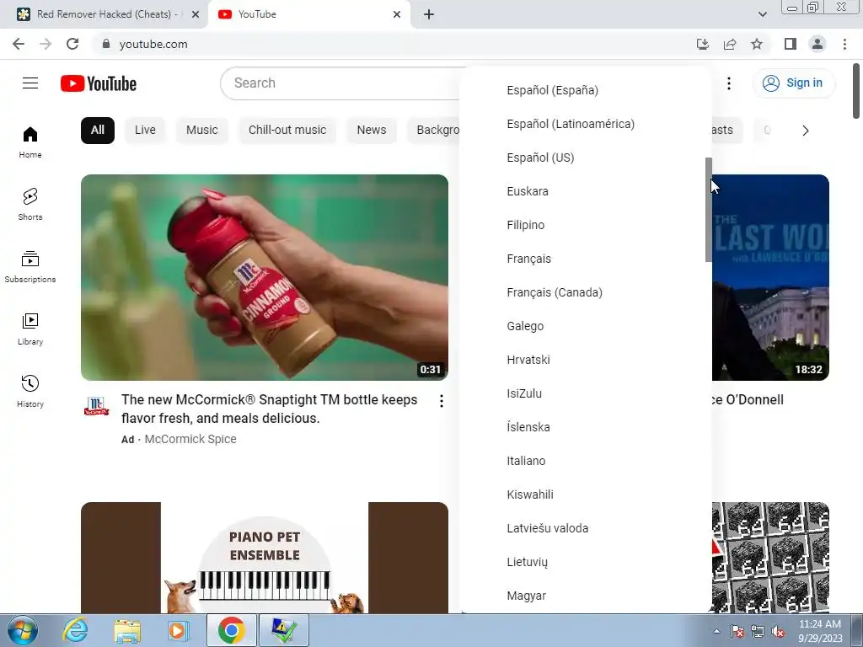
Task: Select the Chill-out music chip
Action: point(287,131)
